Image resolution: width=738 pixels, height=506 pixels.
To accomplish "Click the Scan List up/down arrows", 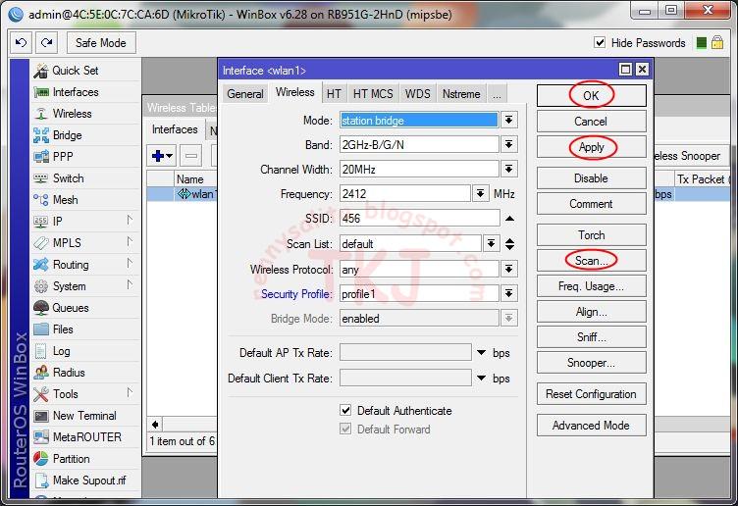I will tap(509, 243).
